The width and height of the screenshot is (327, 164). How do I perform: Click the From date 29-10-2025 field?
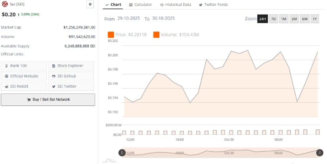(128, 19)
